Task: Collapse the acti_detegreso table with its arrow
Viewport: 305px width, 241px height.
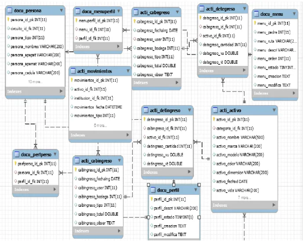Action: coord(244,8)
